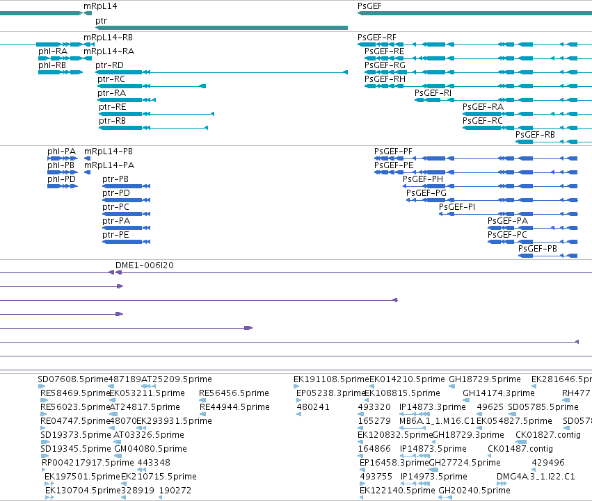
Task: Select protein ptr-PC
Action: click(127, 214)
